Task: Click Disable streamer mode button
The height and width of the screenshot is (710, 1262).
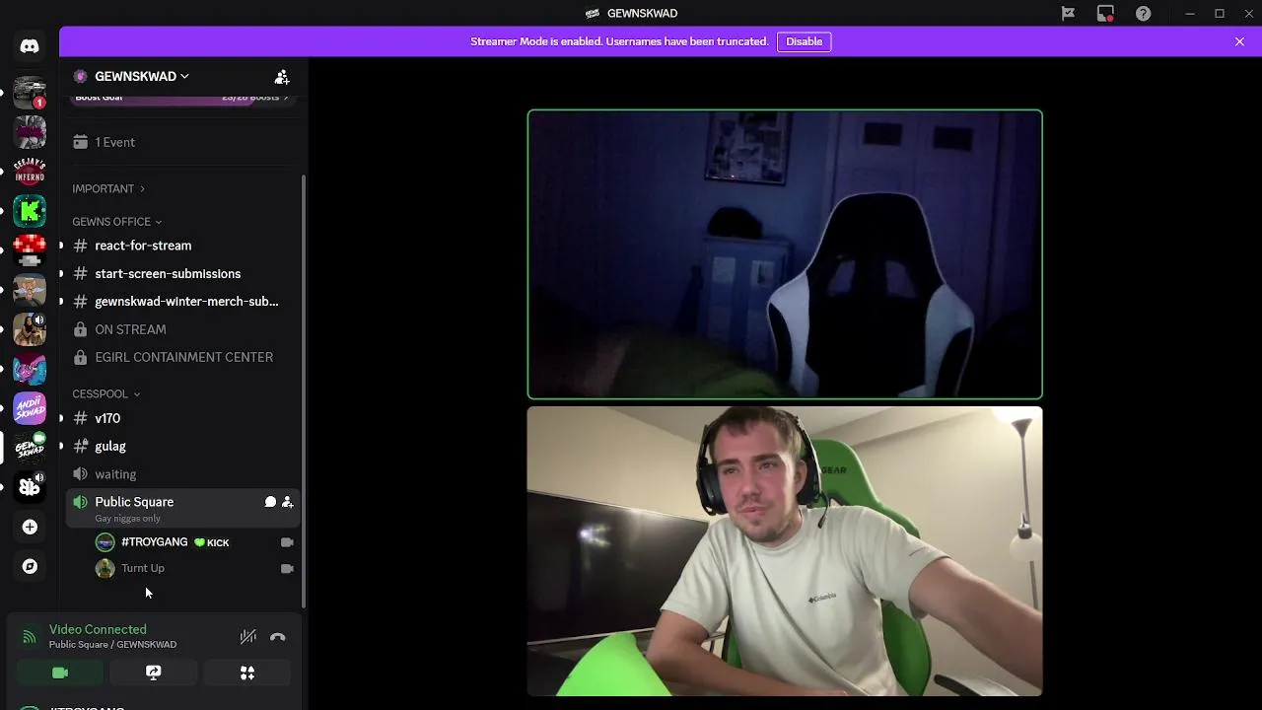Action: 805,41
